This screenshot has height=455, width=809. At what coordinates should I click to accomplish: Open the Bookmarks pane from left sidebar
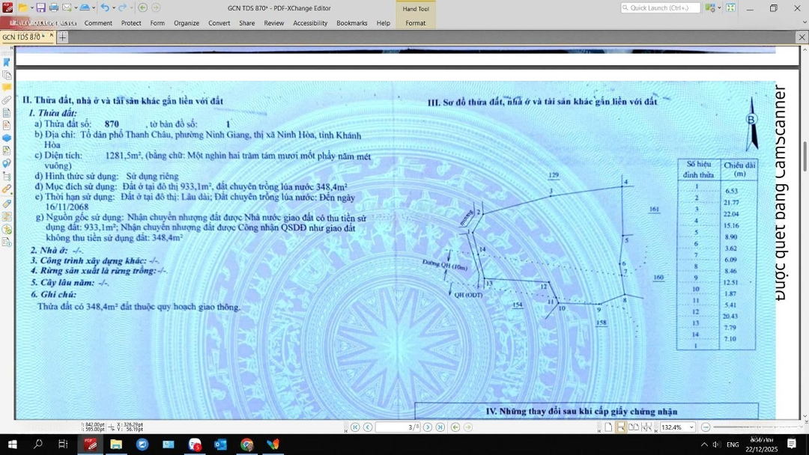[x=7, y=63]
